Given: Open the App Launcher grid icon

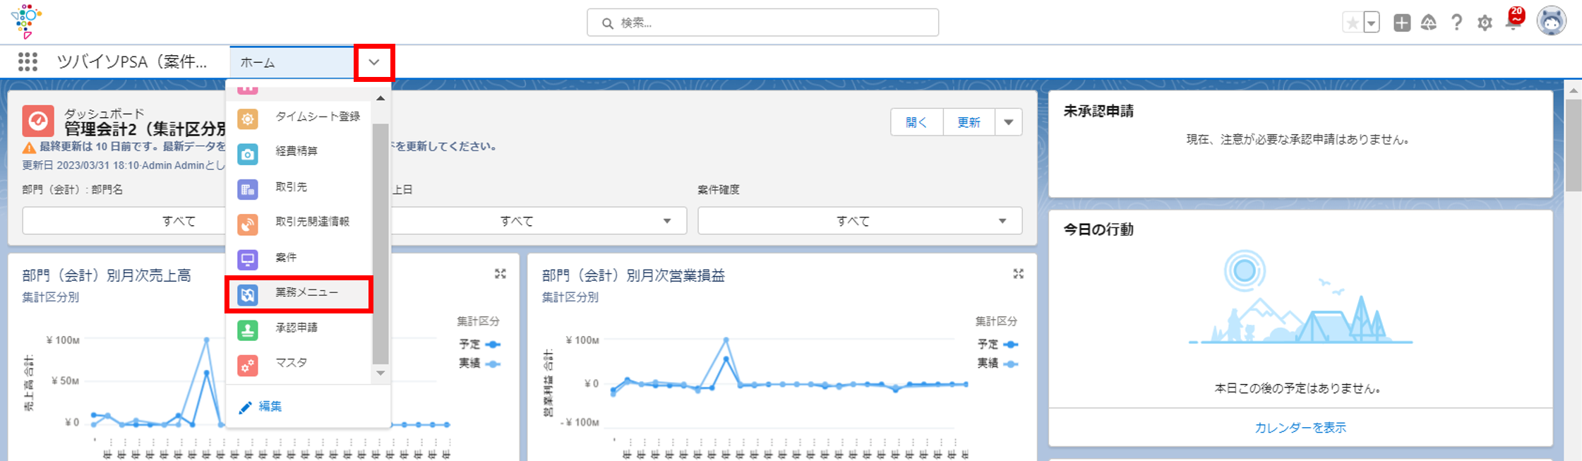Looking at the screenshot, I should (x=28, y=62).
